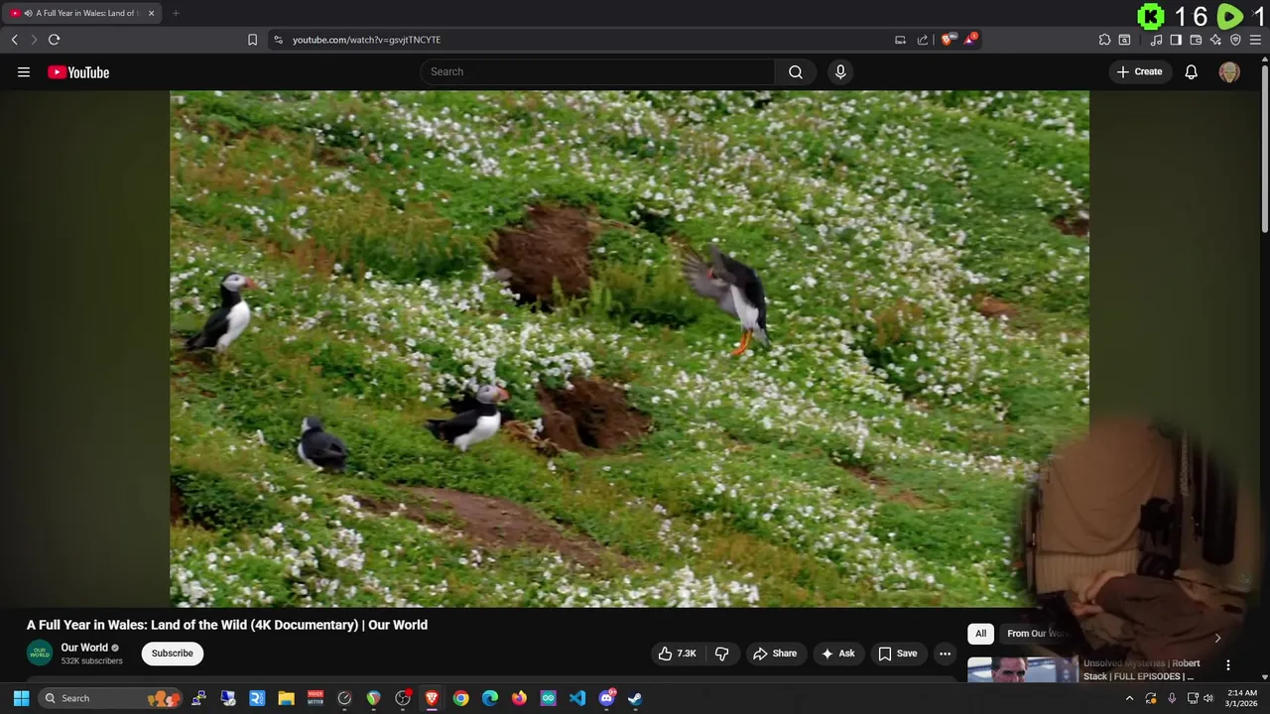This screenshot has width=1270, height=714.
Task: Click the Share button under video
Action: pos(775,654)
